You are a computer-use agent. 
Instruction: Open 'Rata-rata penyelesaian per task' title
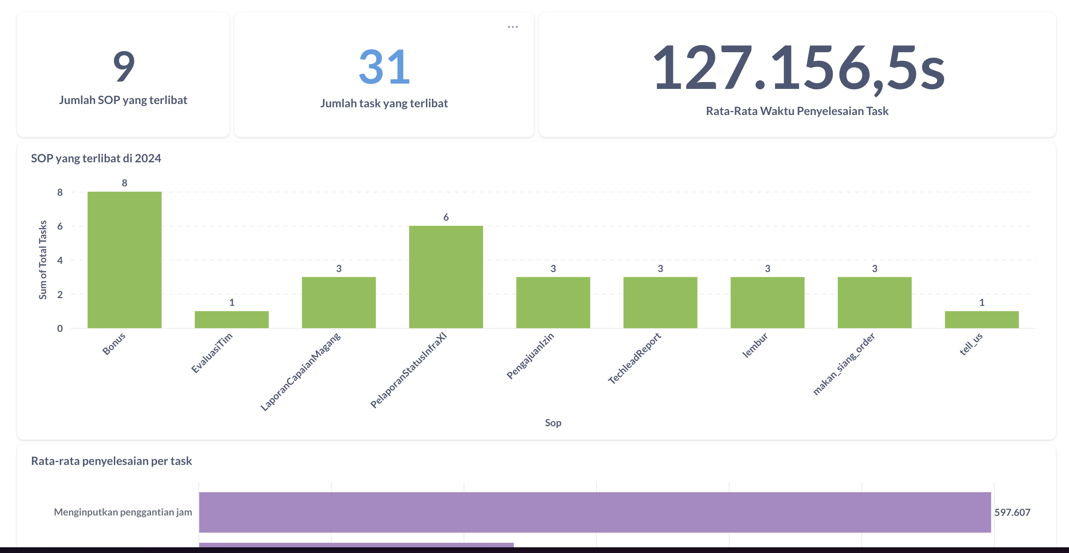[x=111, y=461]
